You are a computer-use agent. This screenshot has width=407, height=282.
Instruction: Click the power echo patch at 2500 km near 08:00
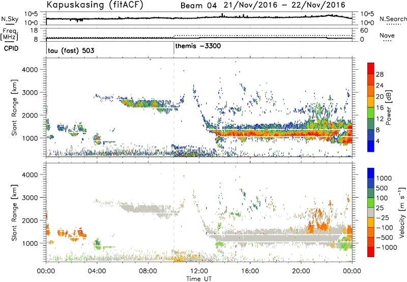tap(146, 104)
